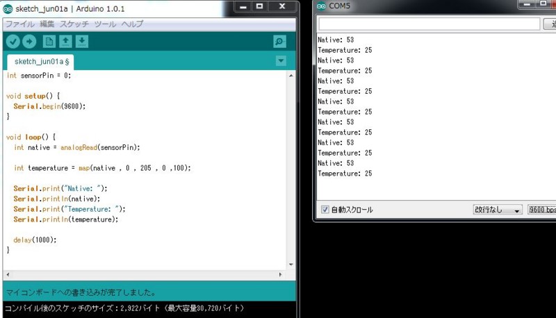Select the sketch_jun01a tab
The height and width of the screenshot is (318, 556).
[41, 62]
